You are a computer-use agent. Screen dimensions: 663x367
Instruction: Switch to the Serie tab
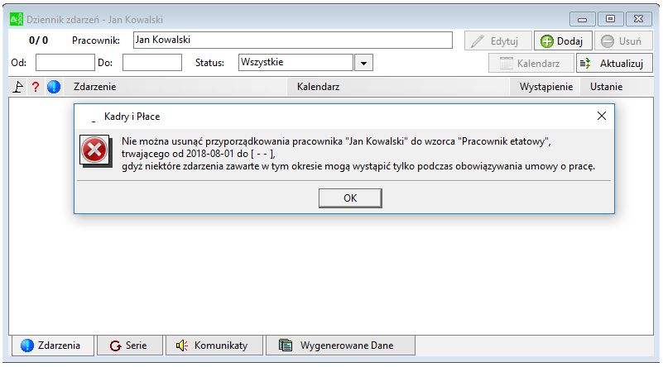point(129,346)
